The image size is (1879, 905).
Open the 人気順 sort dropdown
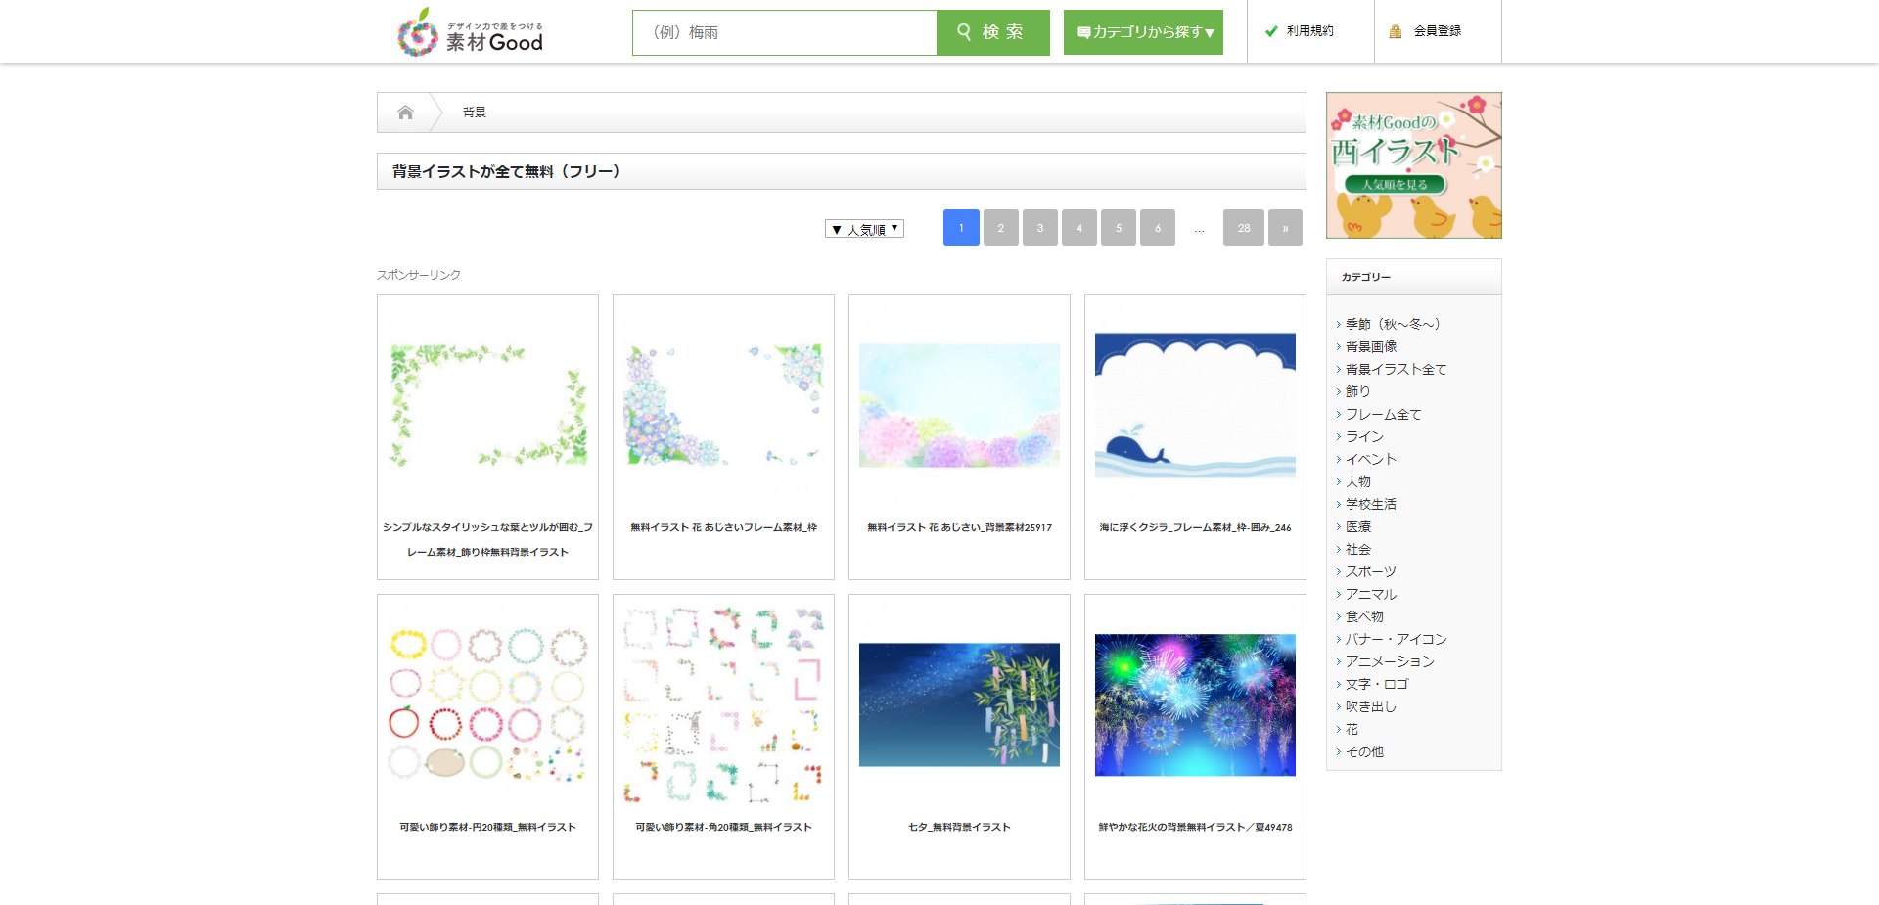tap(864, 228)
